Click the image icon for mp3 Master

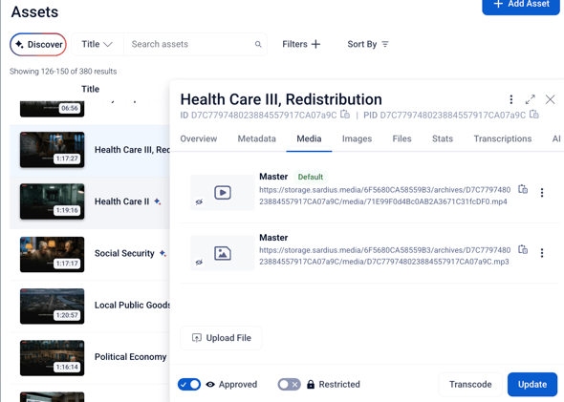click(223, 253)
